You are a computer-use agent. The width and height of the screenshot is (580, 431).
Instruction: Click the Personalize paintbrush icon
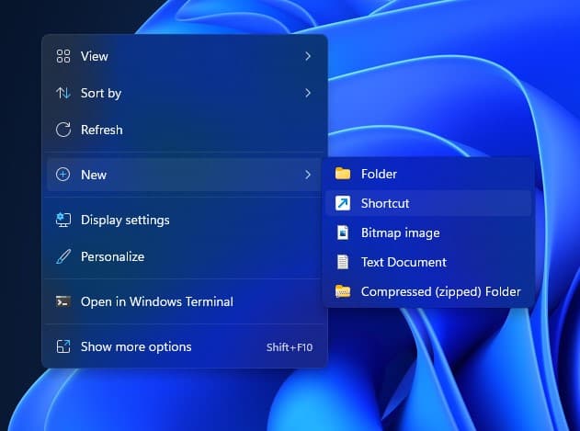63,256
